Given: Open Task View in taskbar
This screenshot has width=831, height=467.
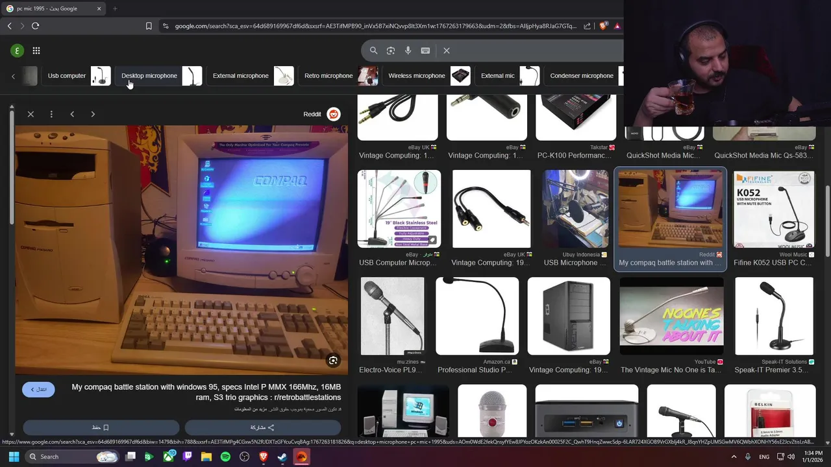Looking at the screenshot, I should click(130, 457).
